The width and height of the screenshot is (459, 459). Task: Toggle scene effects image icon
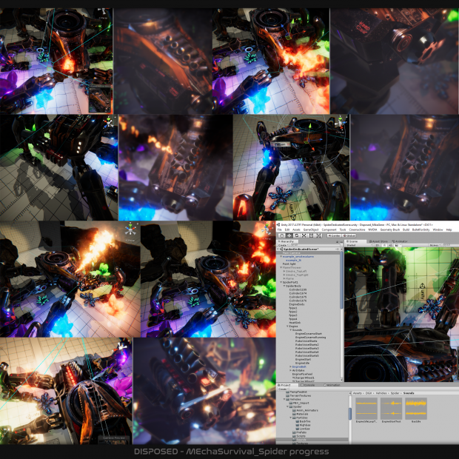click(396, 245)
